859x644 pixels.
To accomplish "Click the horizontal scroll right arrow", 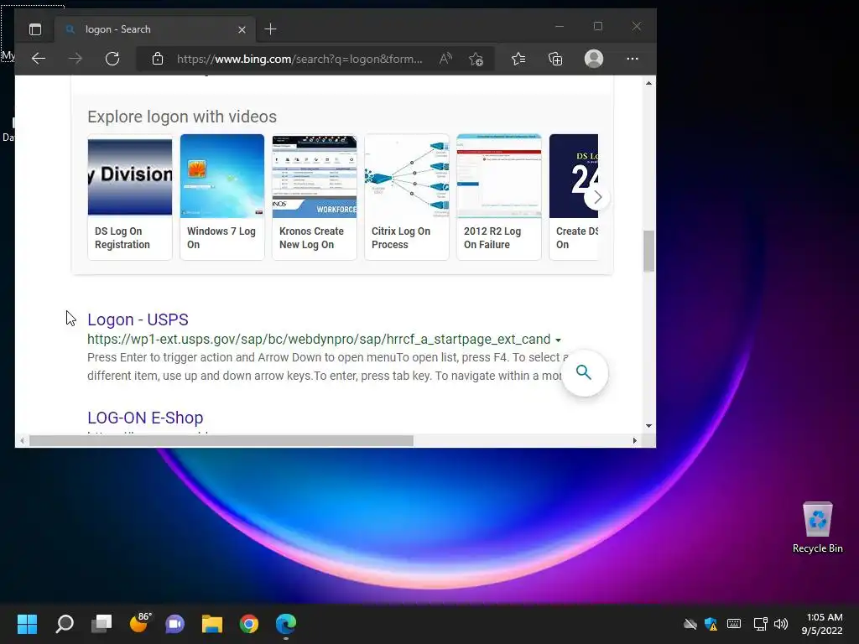I will pos(634,441).
